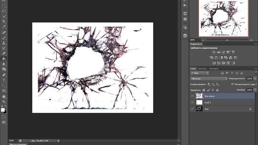Select the Zoom tool
The height and width of the screenshot is (145, 258).
pyautogui.click(x=4, y=101)
